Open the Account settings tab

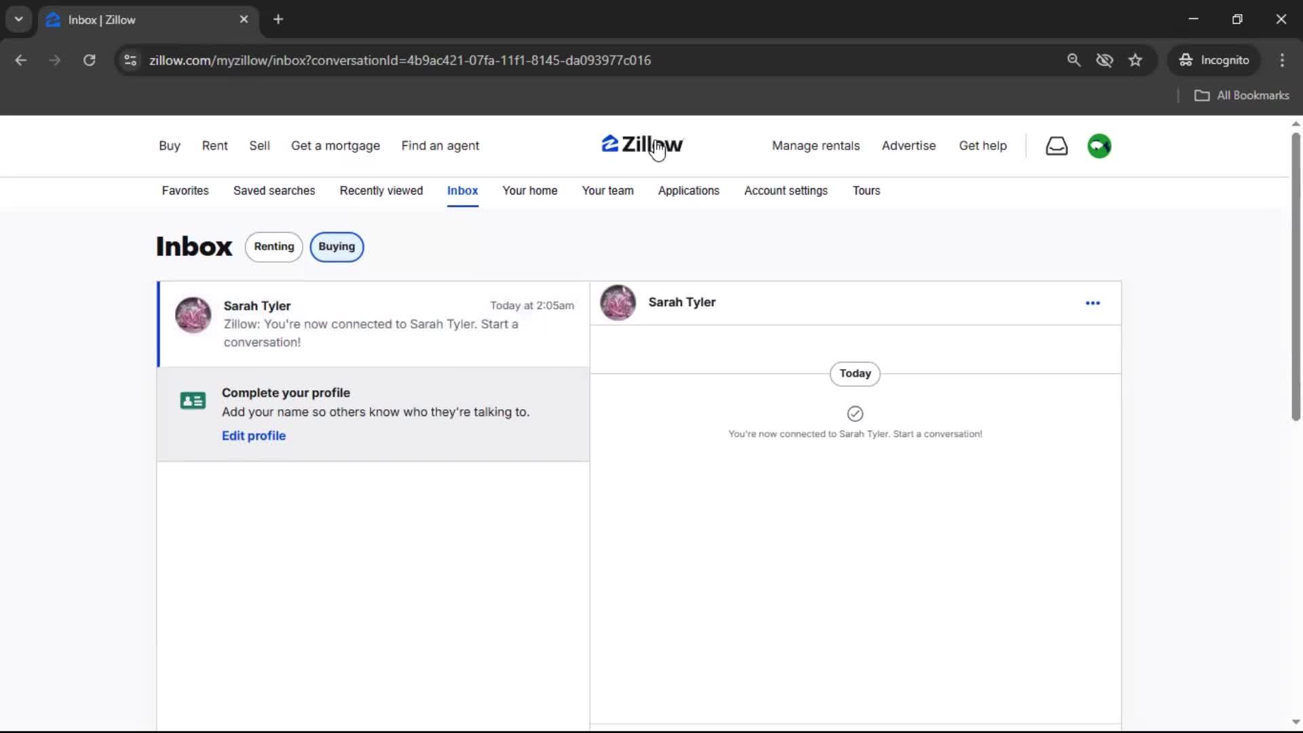click(x=785, y=191)
